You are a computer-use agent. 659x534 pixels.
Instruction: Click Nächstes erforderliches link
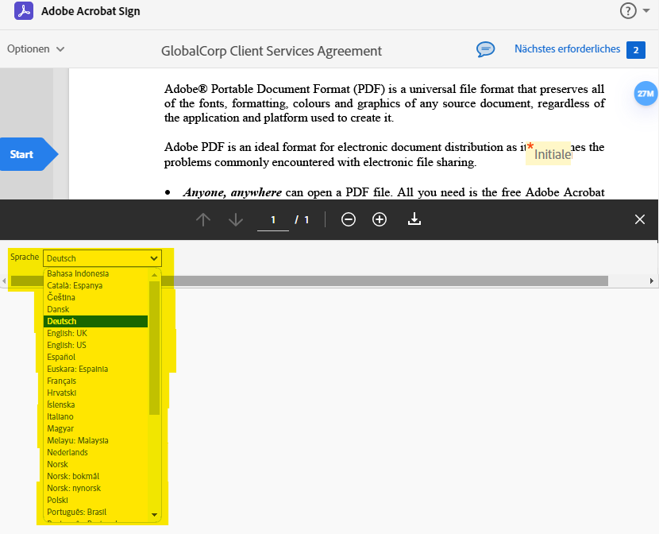(x=567, y=48)
